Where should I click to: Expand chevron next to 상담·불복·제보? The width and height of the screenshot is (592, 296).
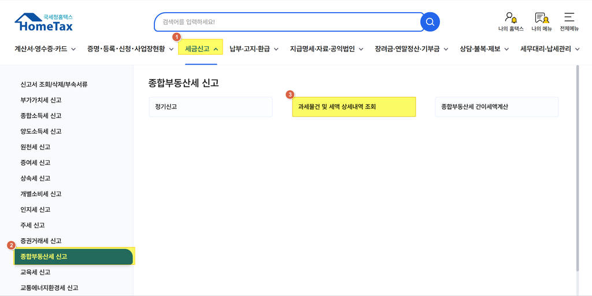[506, 50]
